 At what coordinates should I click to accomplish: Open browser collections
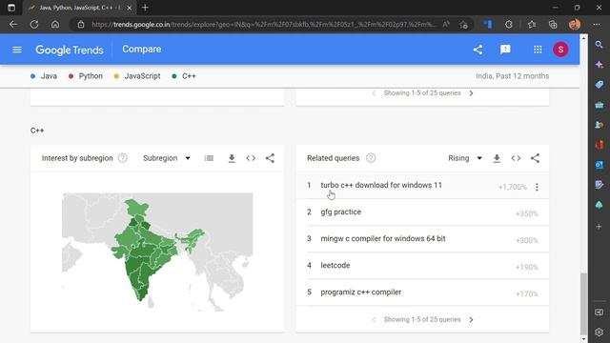[553, 25]
